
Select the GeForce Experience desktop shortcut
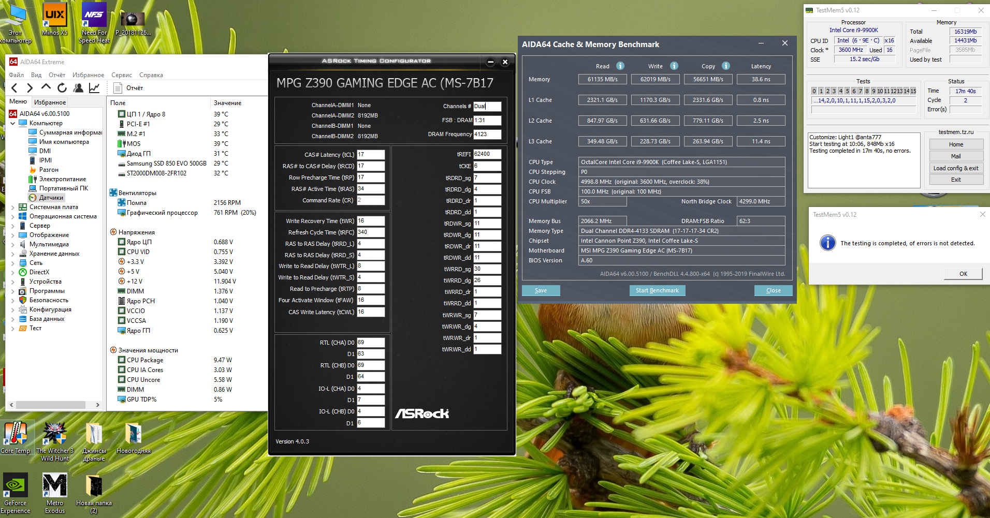click(x=16, y=493)
